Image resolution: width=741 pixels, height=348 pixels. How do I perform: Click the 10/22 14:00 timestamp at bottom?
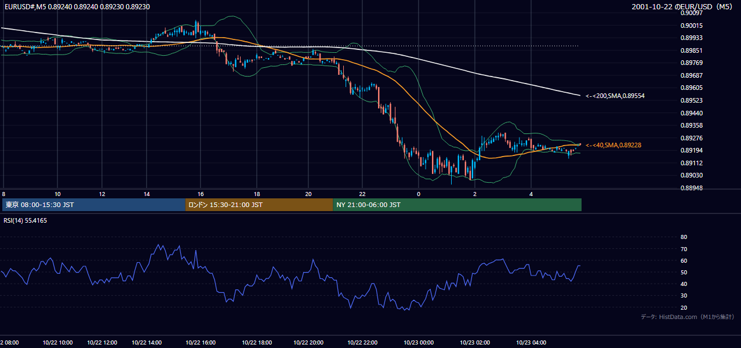click(147, 343)
